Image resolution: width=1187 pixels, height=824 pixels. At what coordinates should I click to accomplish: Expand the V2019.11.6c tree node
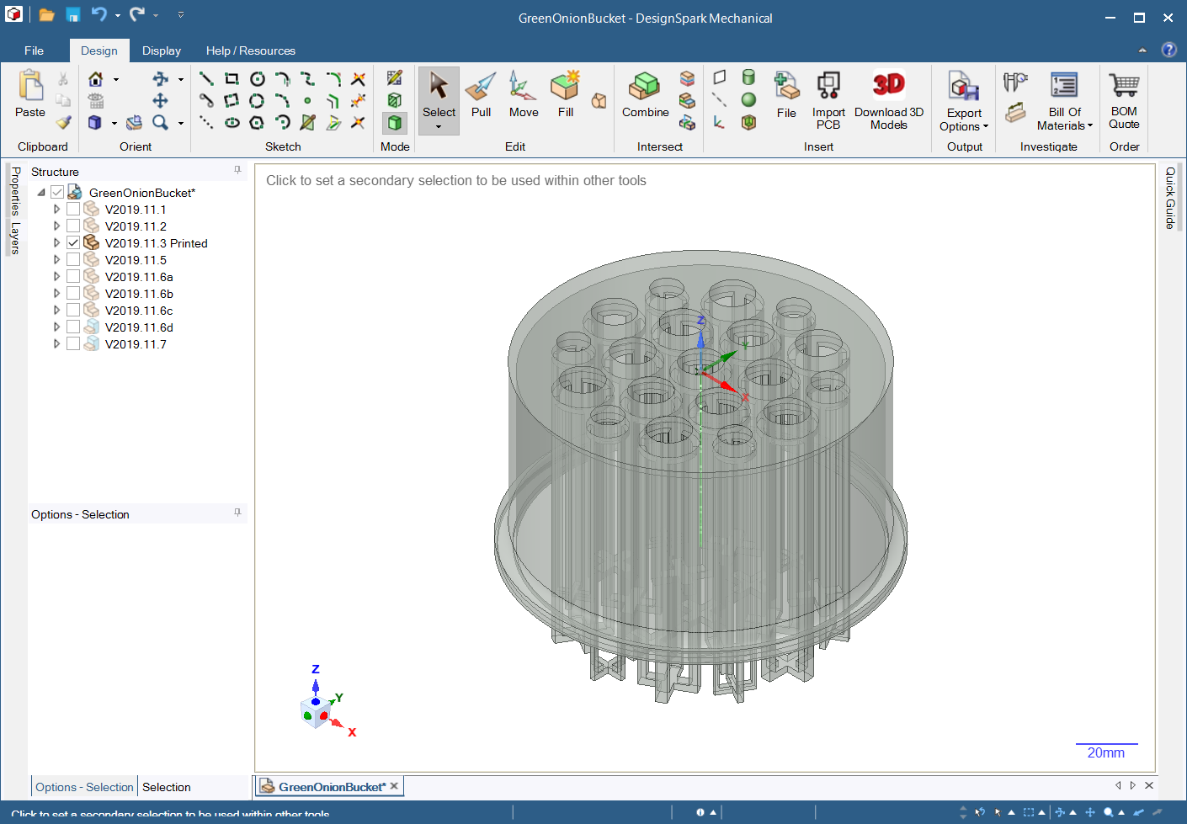(x=56, y=310)
